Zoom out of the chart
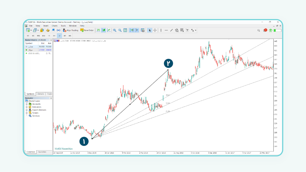Image resolution: width=306 pixels, height=172 pixels. tap(120, 30)
